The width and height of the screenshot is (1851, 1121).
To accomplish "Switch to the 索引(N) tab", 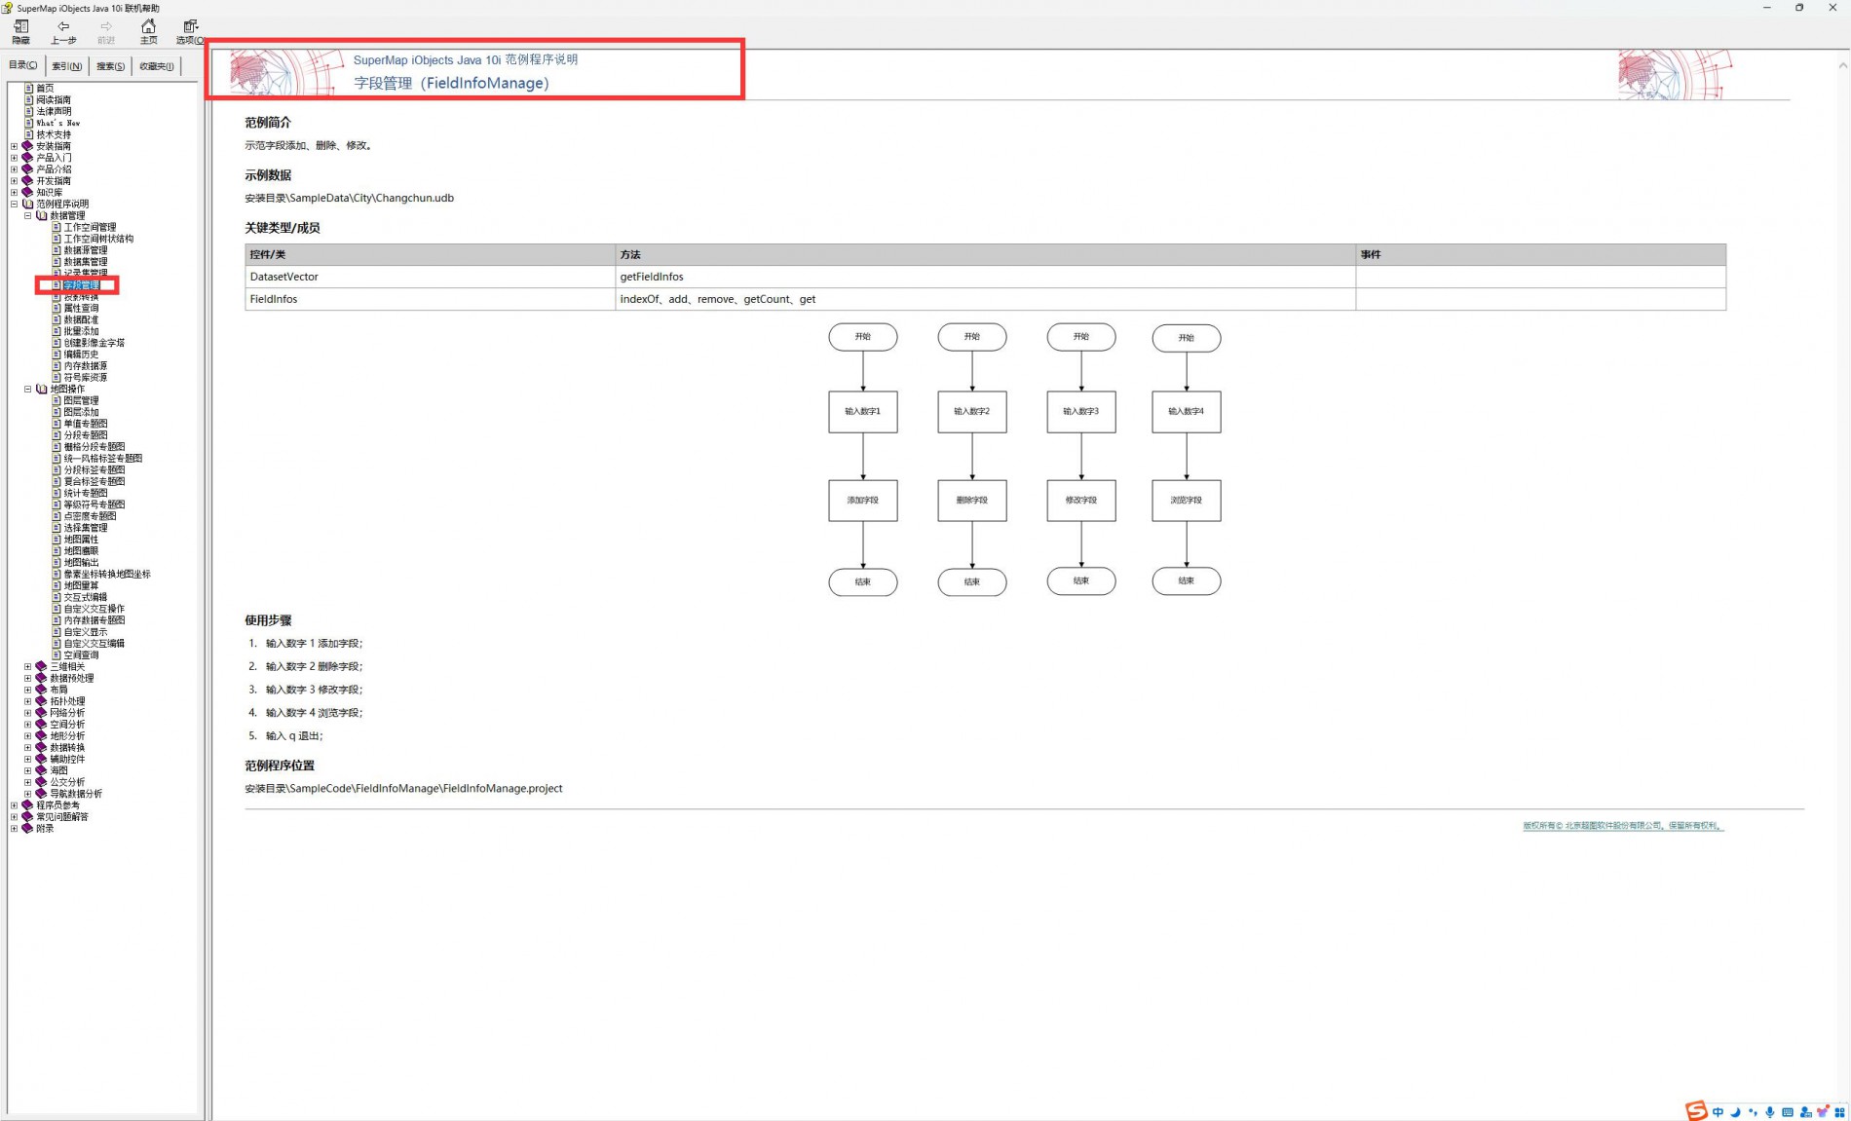I will point(67,66).
